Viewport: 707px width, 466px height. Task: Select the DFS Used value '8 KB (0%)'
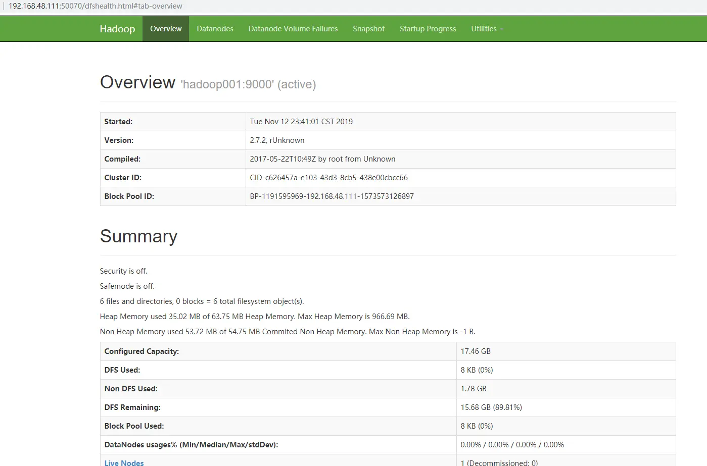(x=477, y=370)
